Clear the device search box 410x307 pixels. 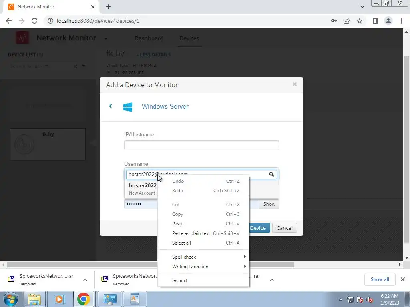[x=75, y=66]
